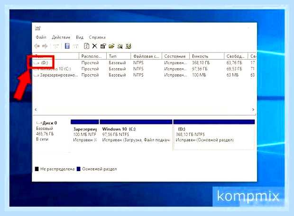Image resolution: width=294 pixels, height=216 pixels.
Task: Click the 97,56 ГБ capacity cell
Action: point(200,69)
